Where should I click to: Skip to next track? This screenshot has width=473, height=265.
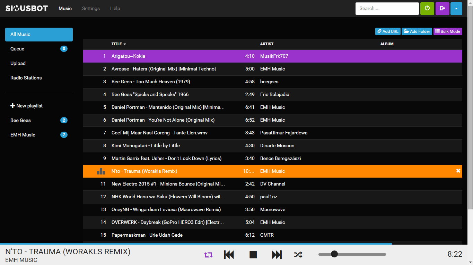(277, 255)
